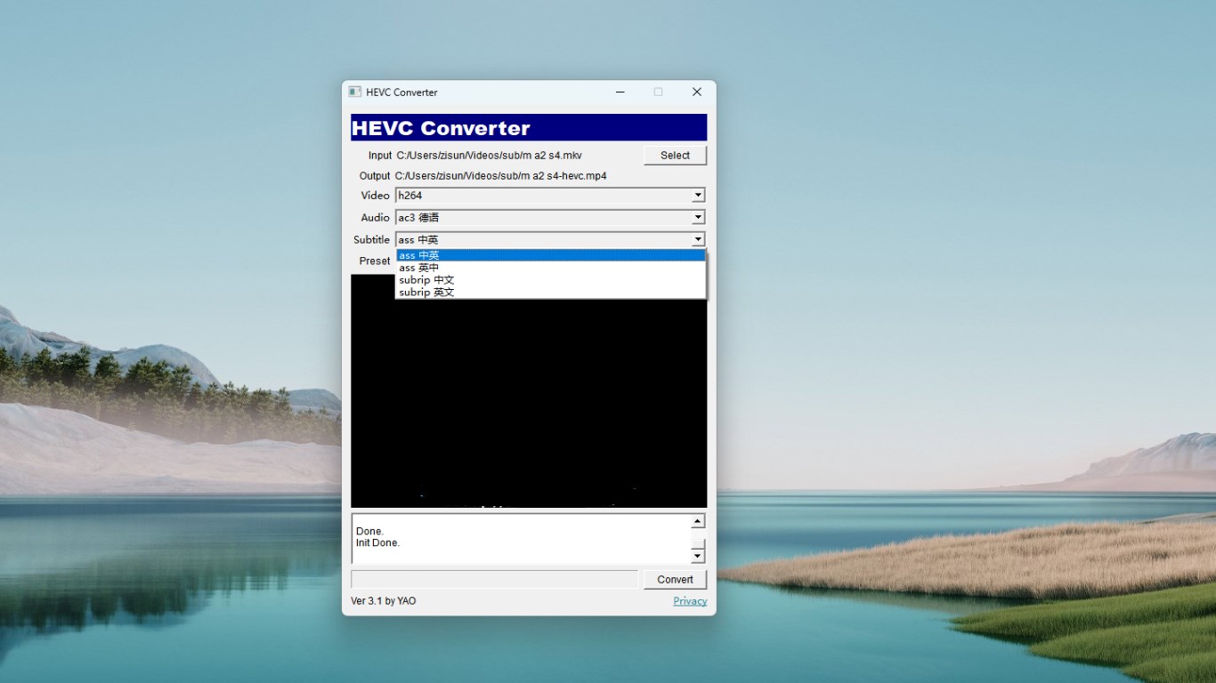Click the HEVC Converter title bar icon

[356, 92]
